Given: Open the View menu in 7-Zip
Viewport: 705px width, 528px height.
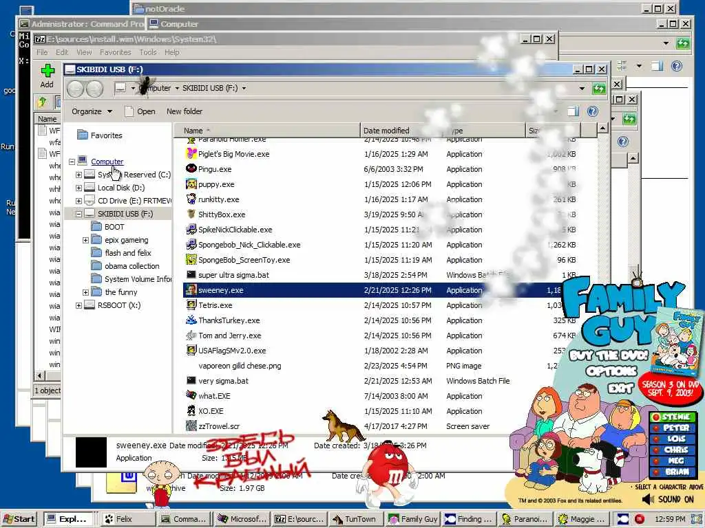Looking at the screenshot, I should 84,52.
